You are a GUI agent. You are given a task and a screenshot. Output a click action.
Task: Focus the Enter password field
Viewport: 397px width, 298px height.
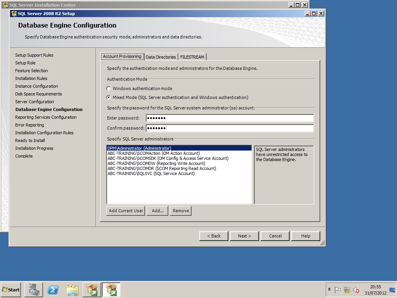coord(230,118)
